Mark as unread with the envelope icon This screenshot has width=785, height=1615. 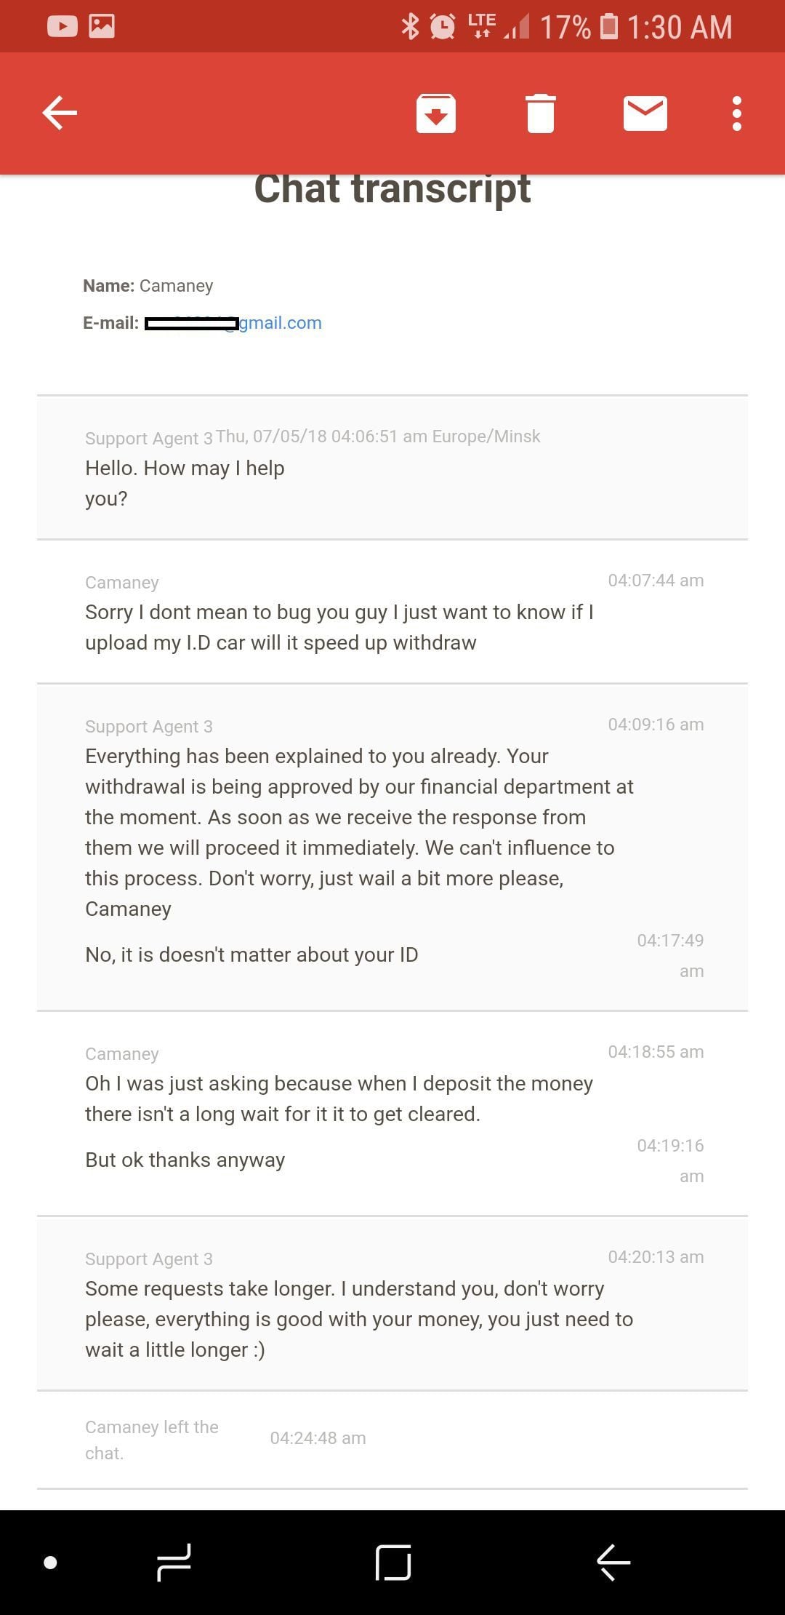tap(645, 113)
